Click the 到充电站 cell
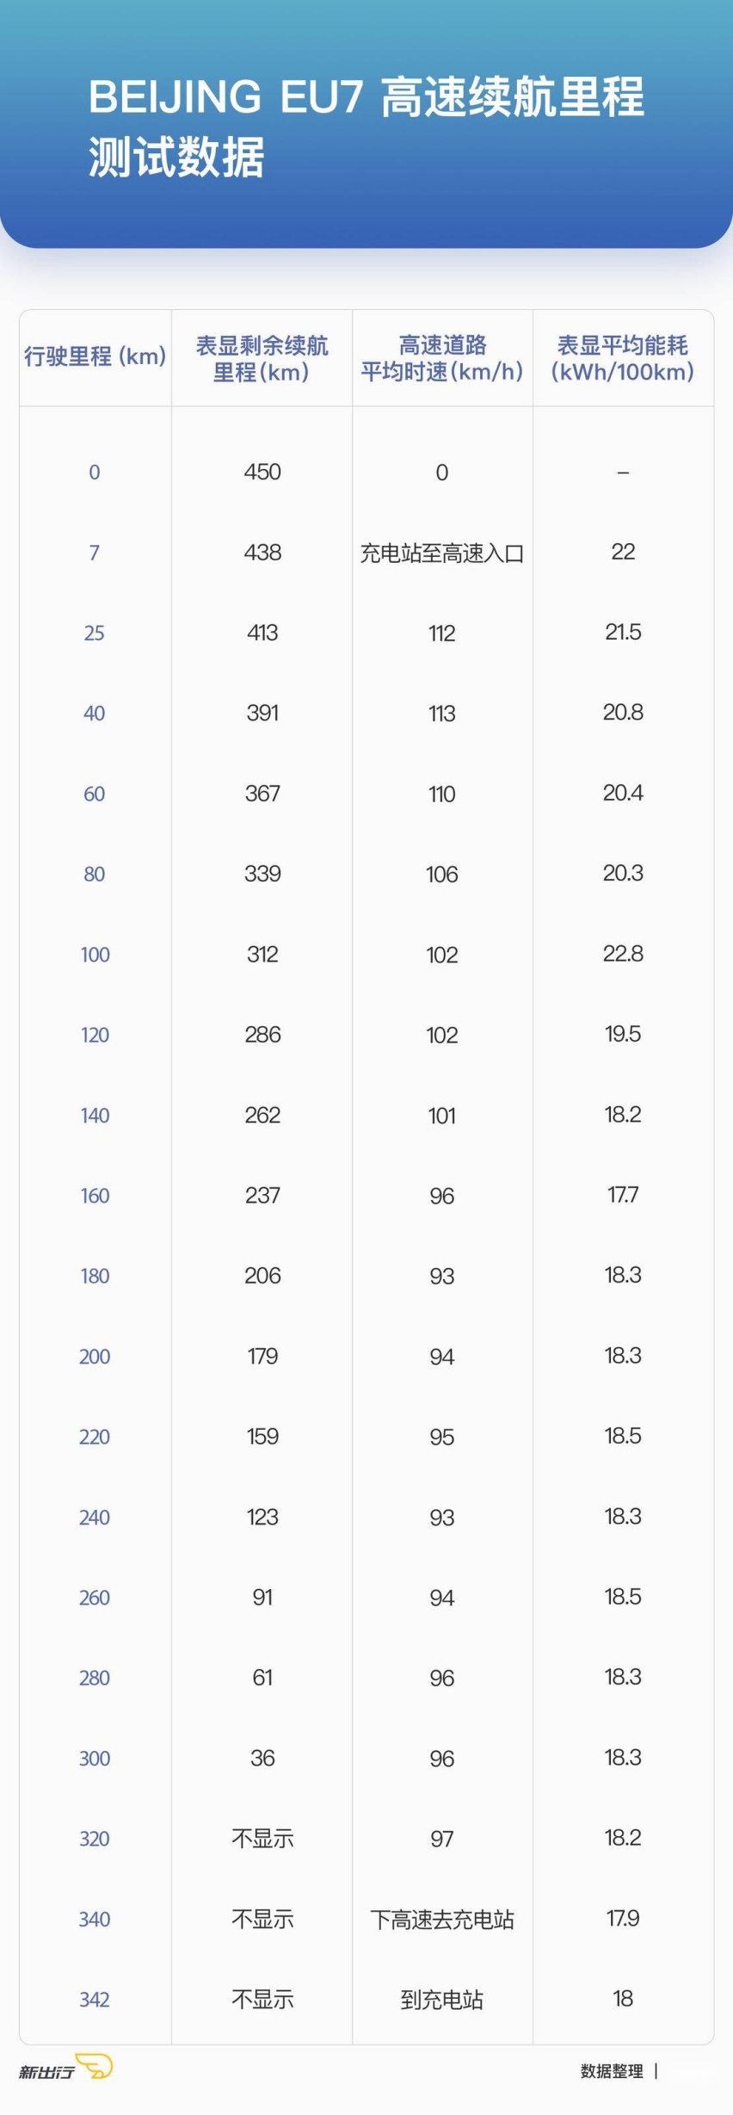Viewport: 733px width, 2115px height. (x=442, y=2000)
